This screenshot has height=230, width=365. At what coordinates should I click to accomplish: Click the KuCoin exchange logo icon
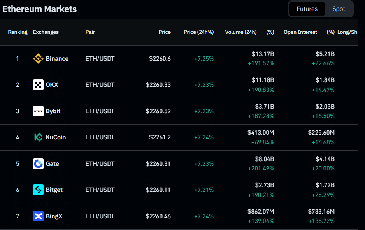38,137
